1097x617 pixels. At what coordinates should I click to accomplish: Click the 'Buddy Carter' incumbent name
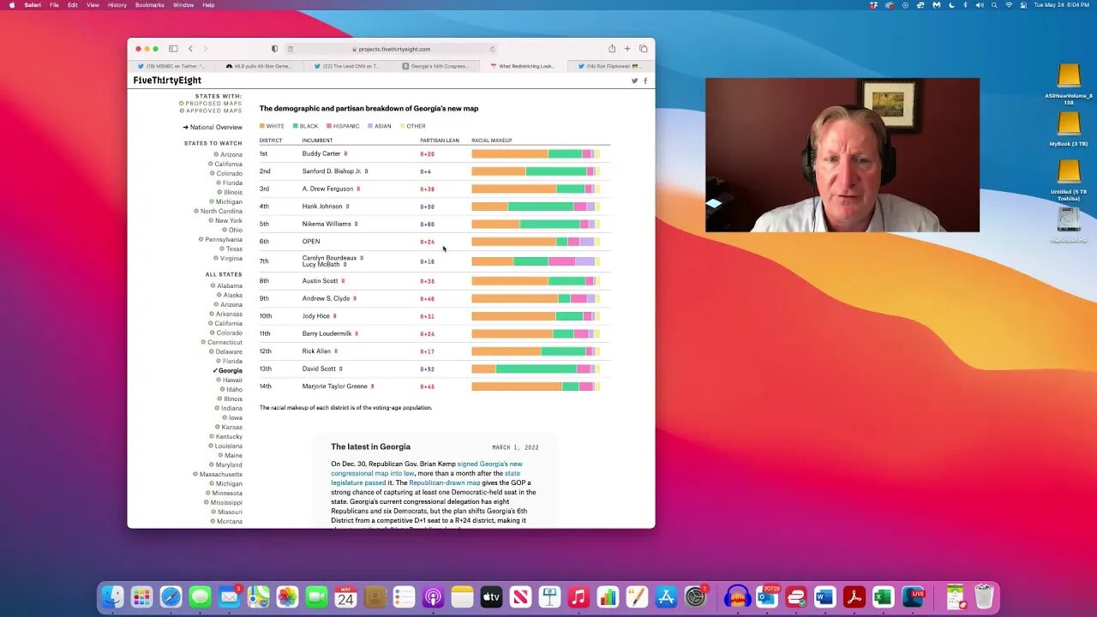click(321, 154)
